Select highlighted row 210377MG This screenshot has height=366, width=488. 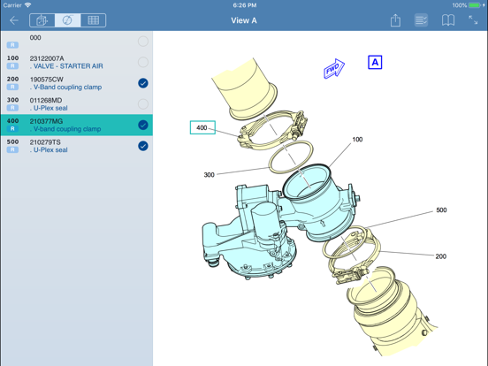tap(77, 126)
